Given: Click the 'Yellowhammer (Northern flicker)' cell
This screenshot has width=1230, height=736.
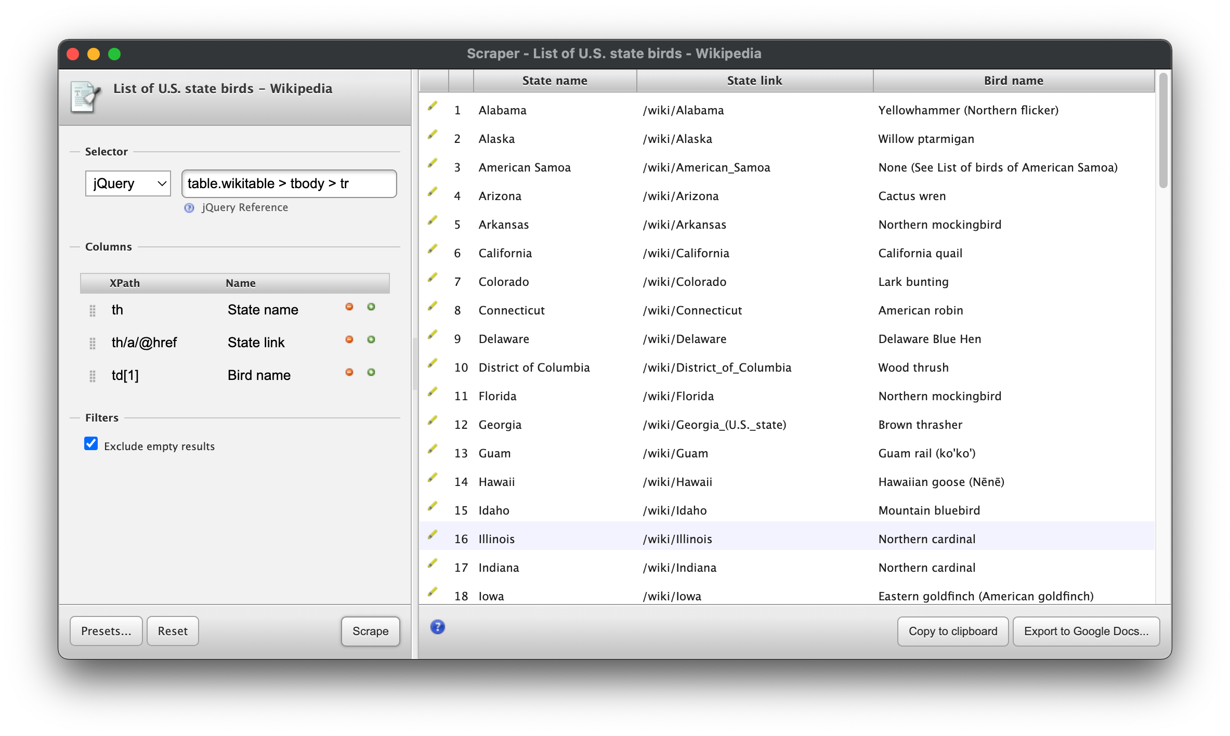Looking at the screenshot, I should (968, 110).
